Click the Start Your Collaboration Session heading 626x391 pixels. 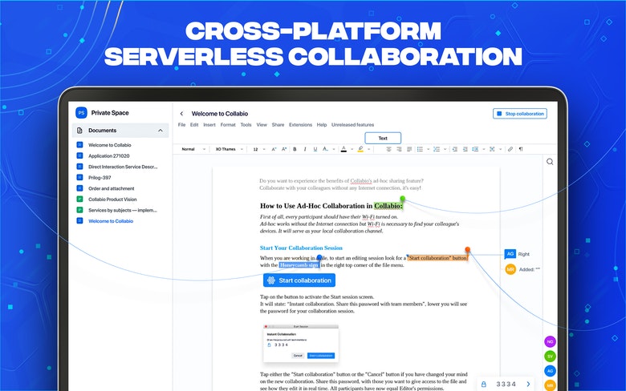click(x=301, y=248)
